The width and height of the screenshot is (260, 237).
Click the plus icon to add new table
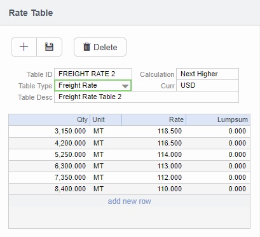[24, 47]
